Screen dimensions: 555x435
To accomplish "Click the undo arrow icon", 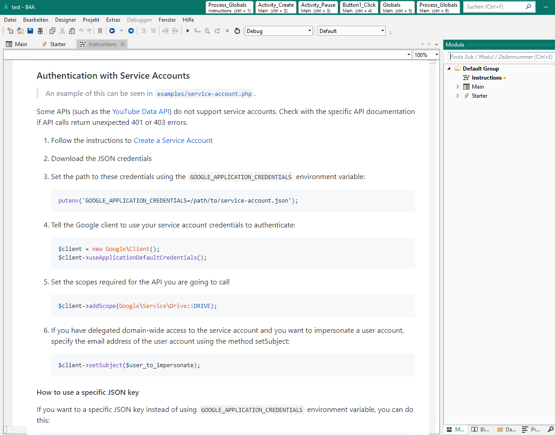I will [x=81, y=31].
